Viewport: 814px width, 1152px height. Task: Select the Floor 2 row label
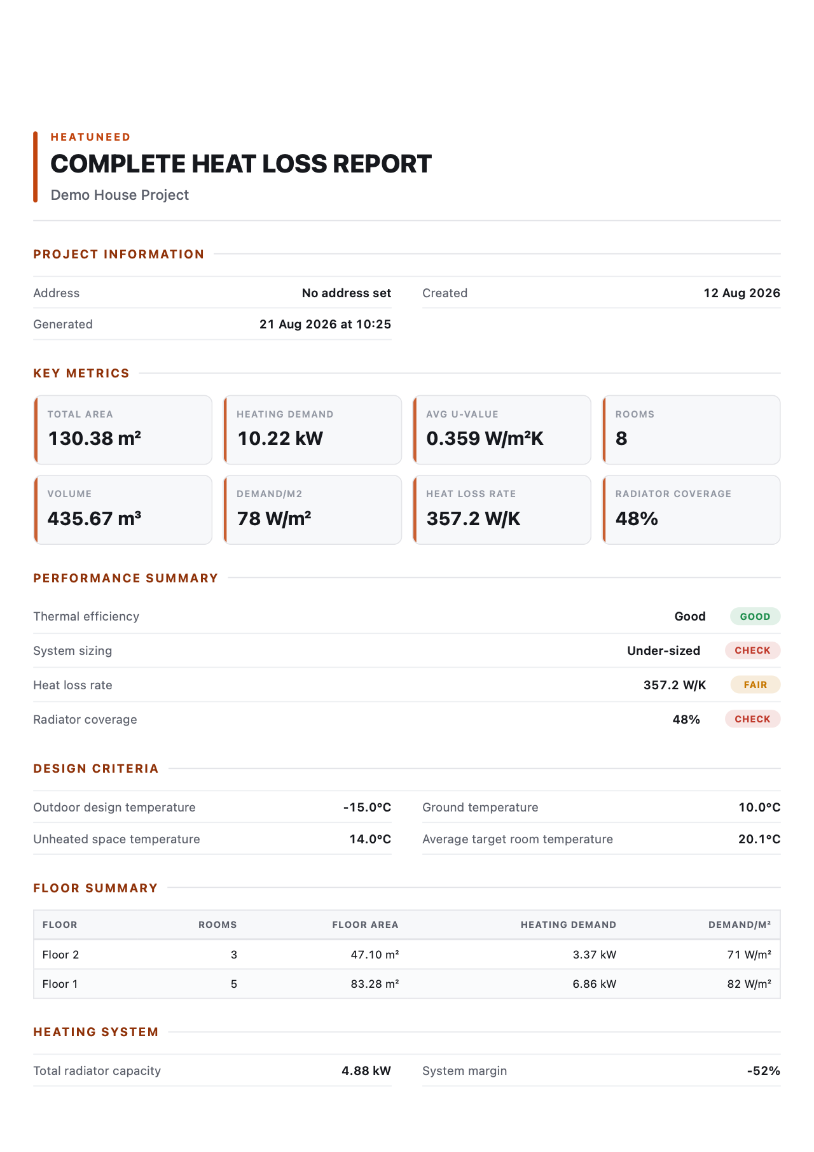click(61, 955)
